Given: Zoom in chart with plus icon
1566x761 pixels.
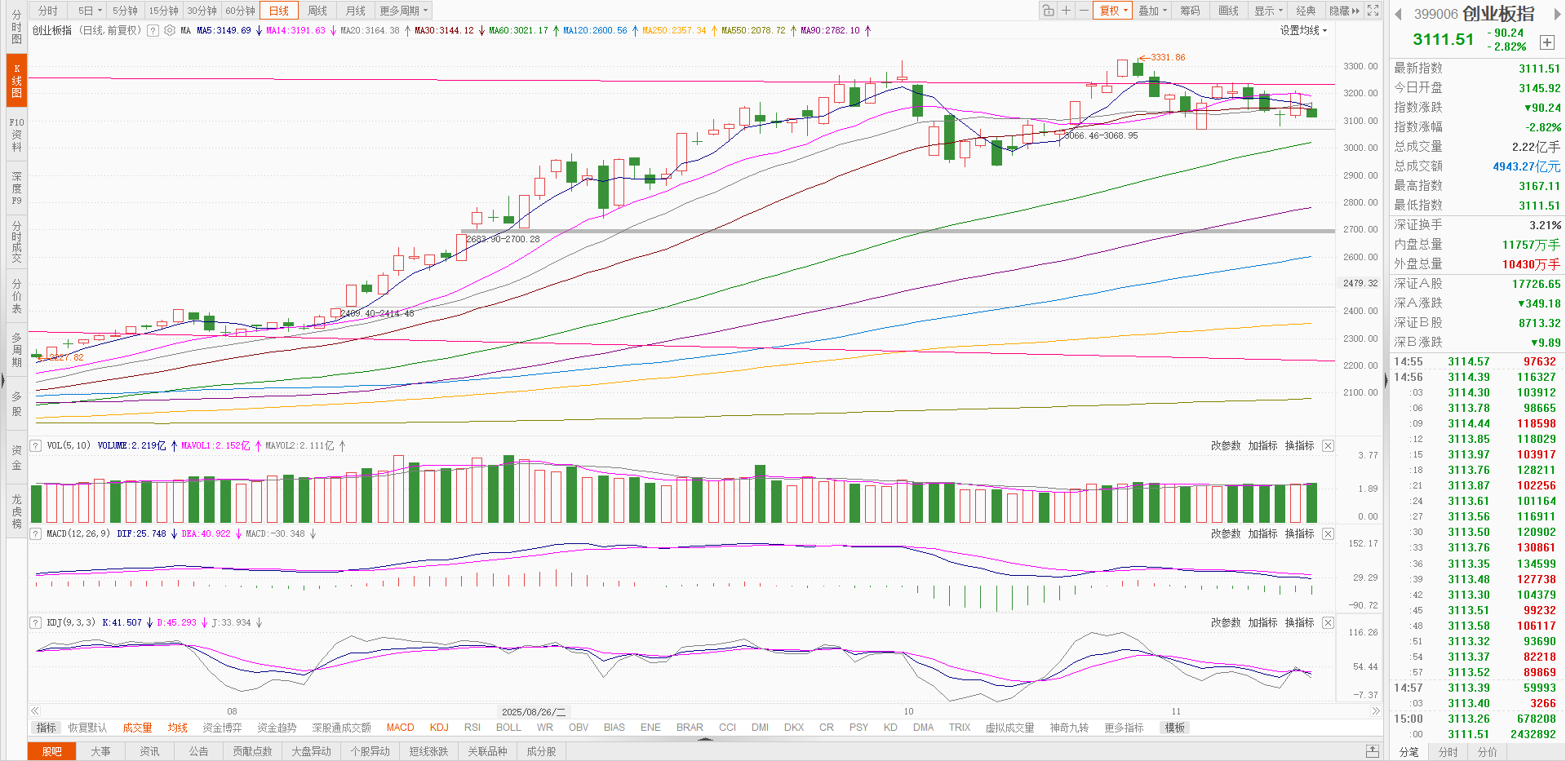Looking at the screenshot, I should pos(1066,11).
